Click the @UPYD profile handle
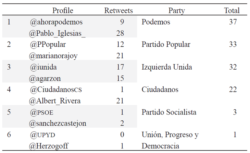 click(x=43, y=135)
